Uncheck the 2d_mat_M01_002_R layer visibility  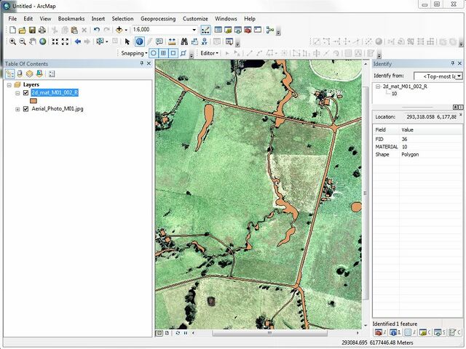25,93
